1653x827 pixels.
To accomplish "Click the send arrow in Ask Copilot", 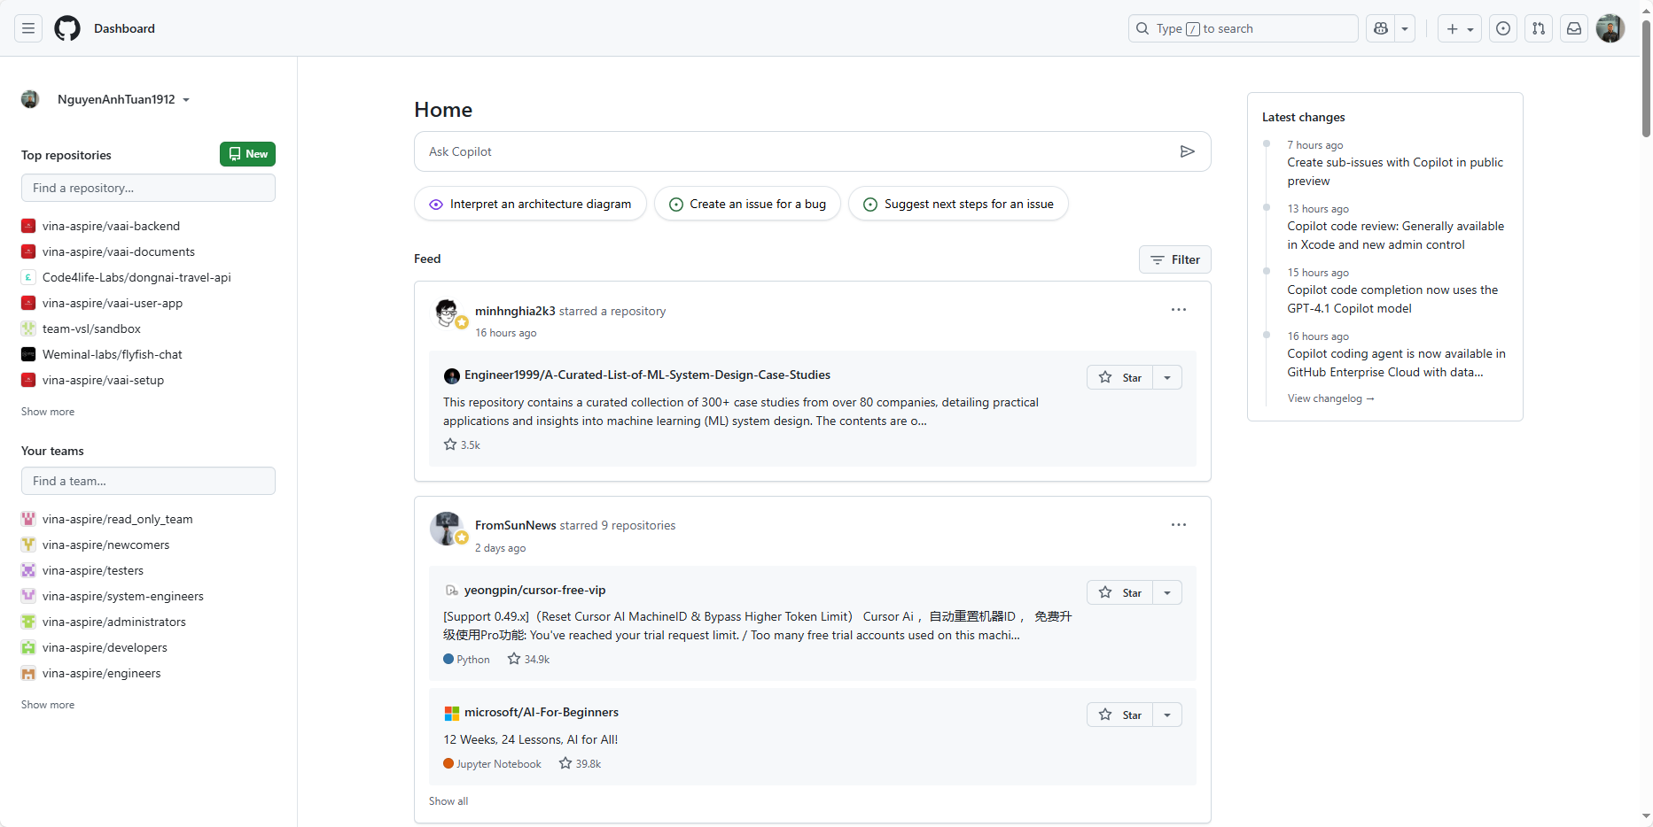I will pyautogui.click(x=1187, y=151).
